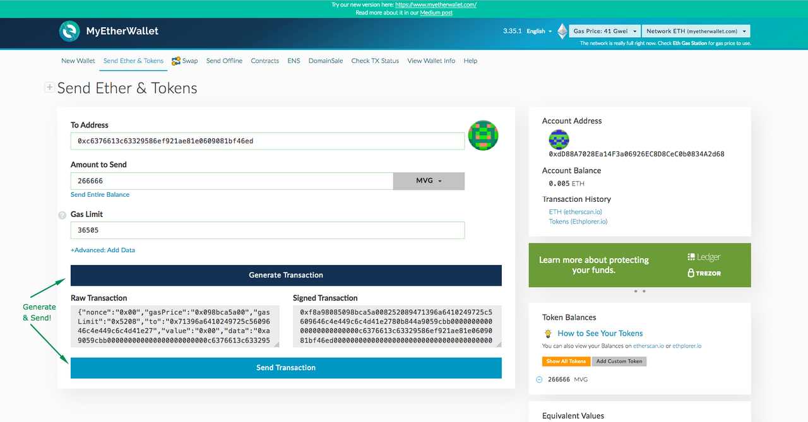Focus the To Address input field
The width and height of the screenshot is (808, 422).
pyautogui.click(x=268, y=141)
